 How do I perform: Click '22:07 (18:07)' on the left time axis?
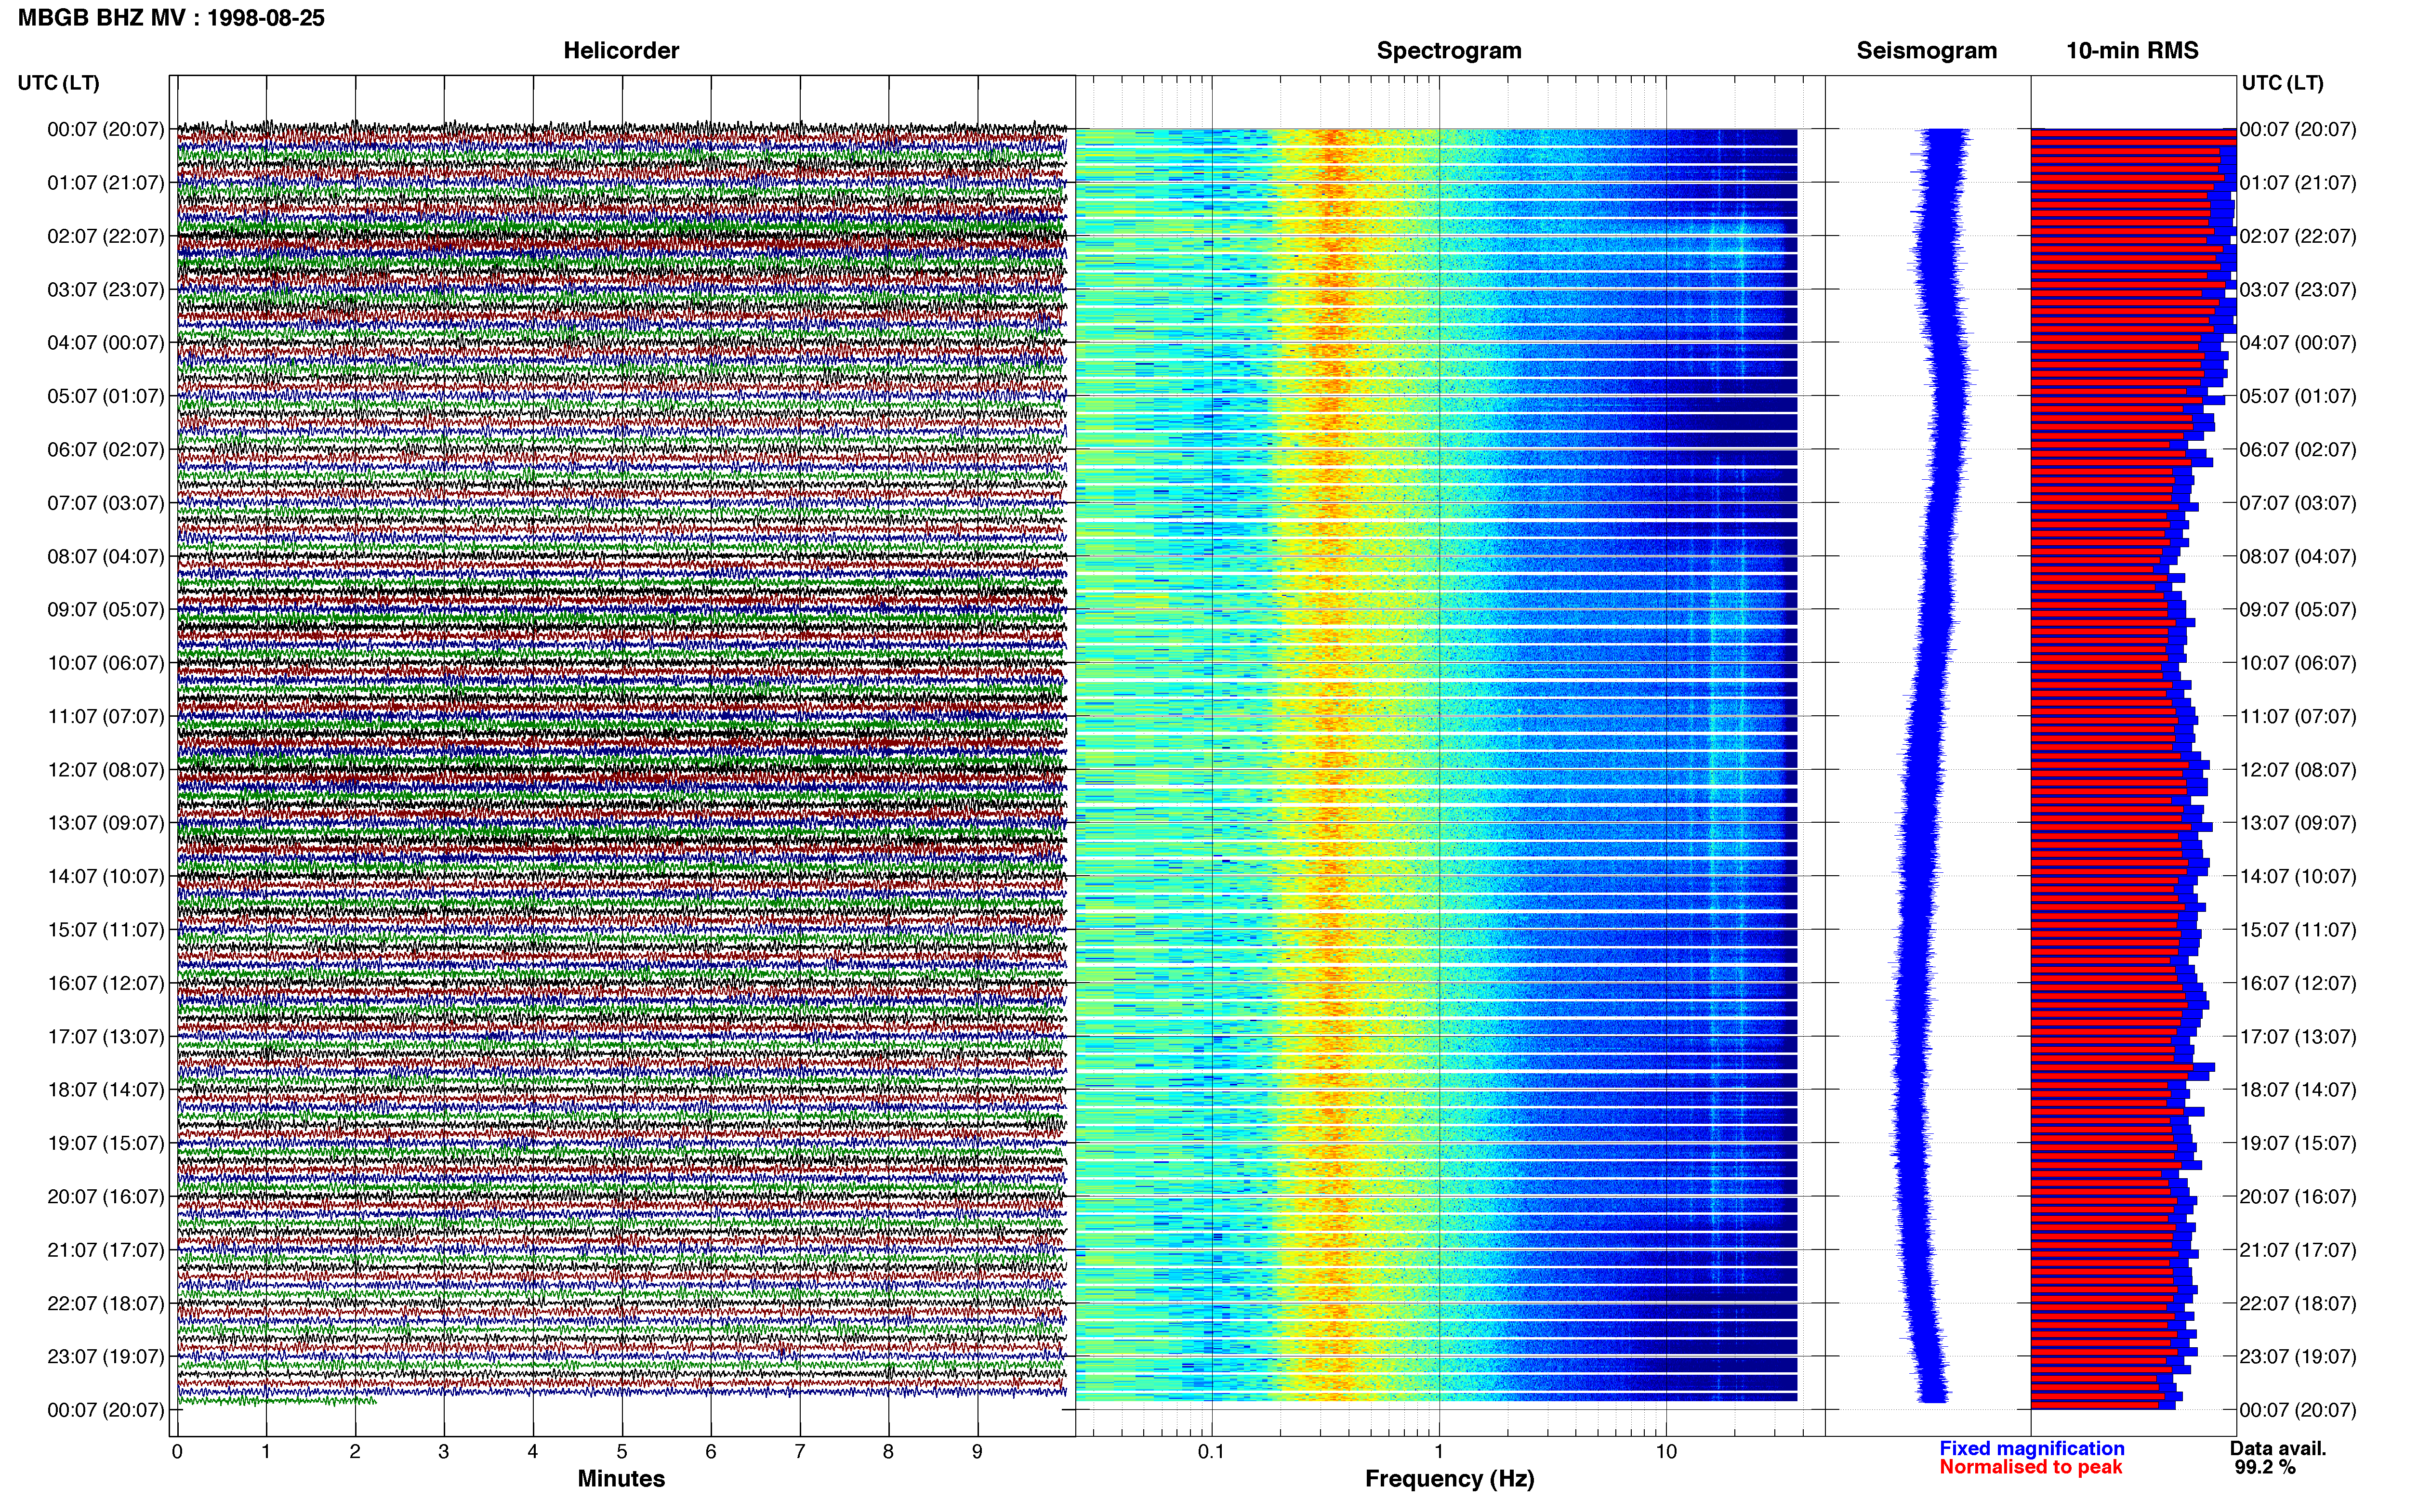[x=106, y=1304]
